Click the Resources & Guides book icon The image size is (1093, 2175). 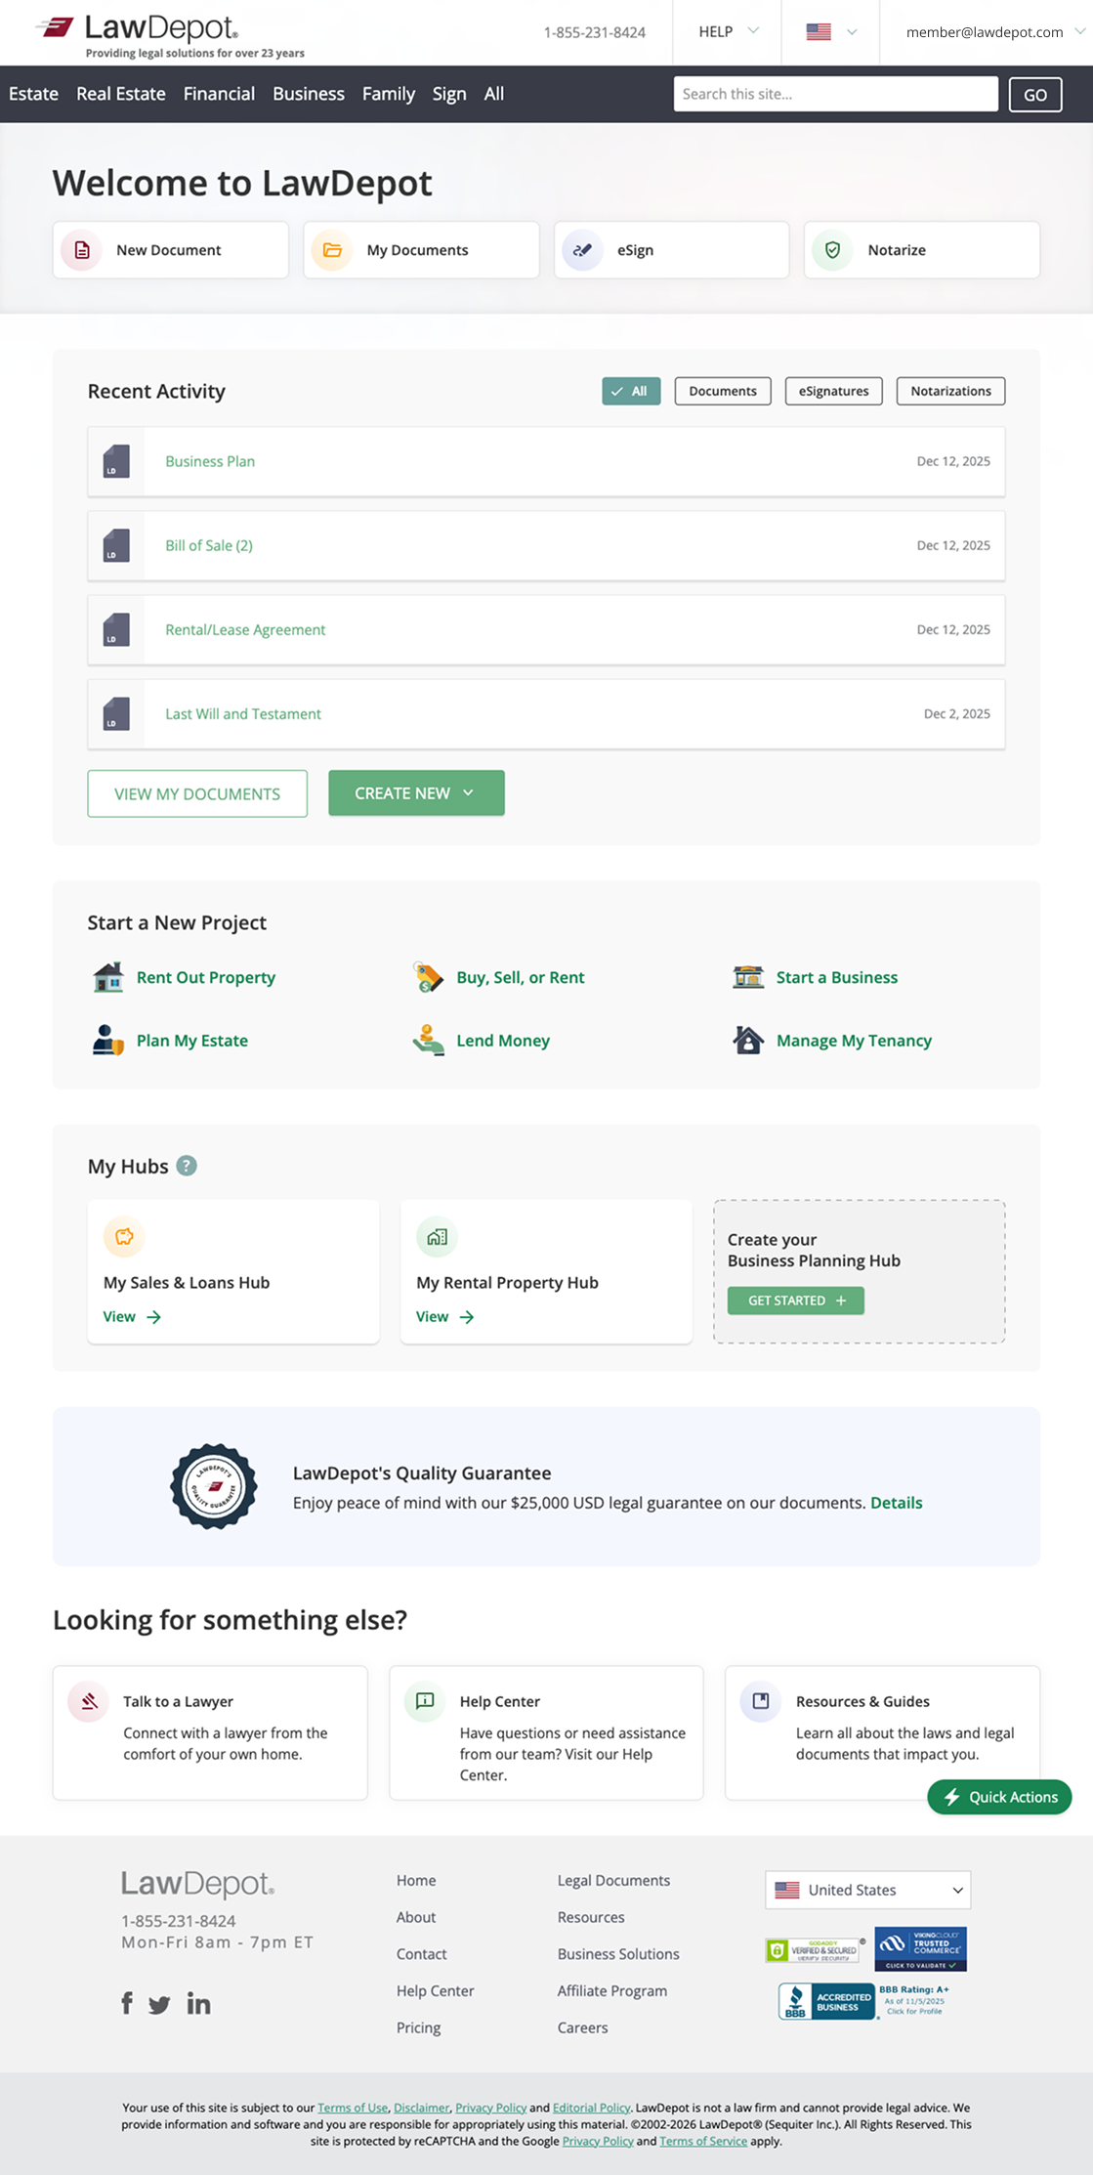(x=761, y=1701)
